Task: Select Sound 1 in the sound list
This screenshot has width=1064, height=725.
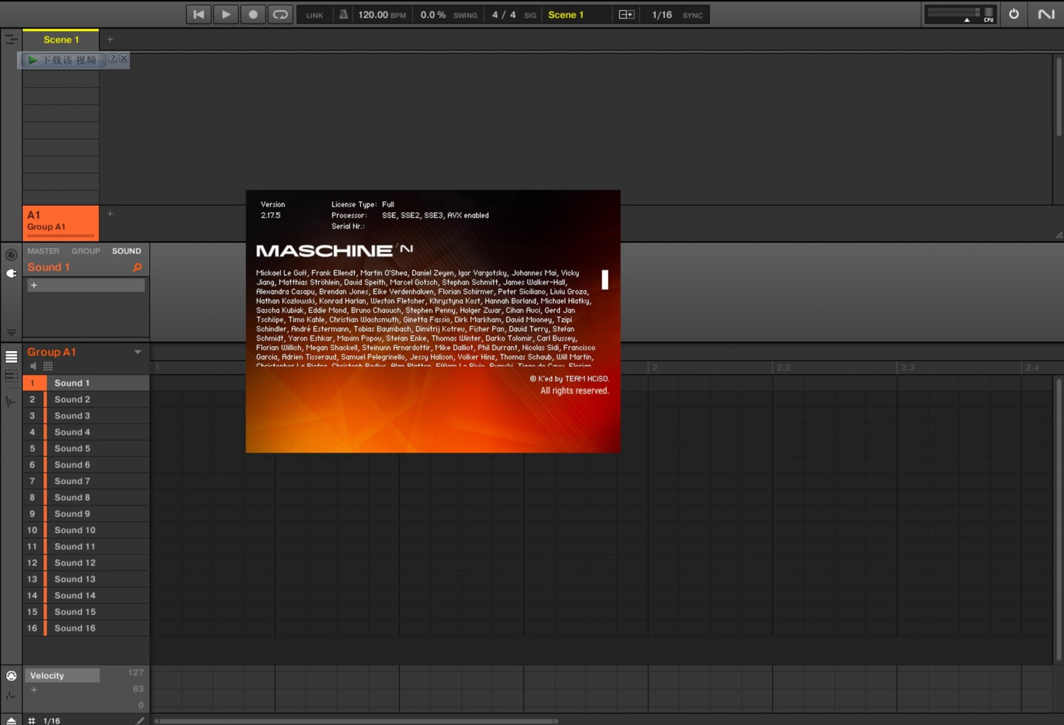Action: click(x=86, y=383)
